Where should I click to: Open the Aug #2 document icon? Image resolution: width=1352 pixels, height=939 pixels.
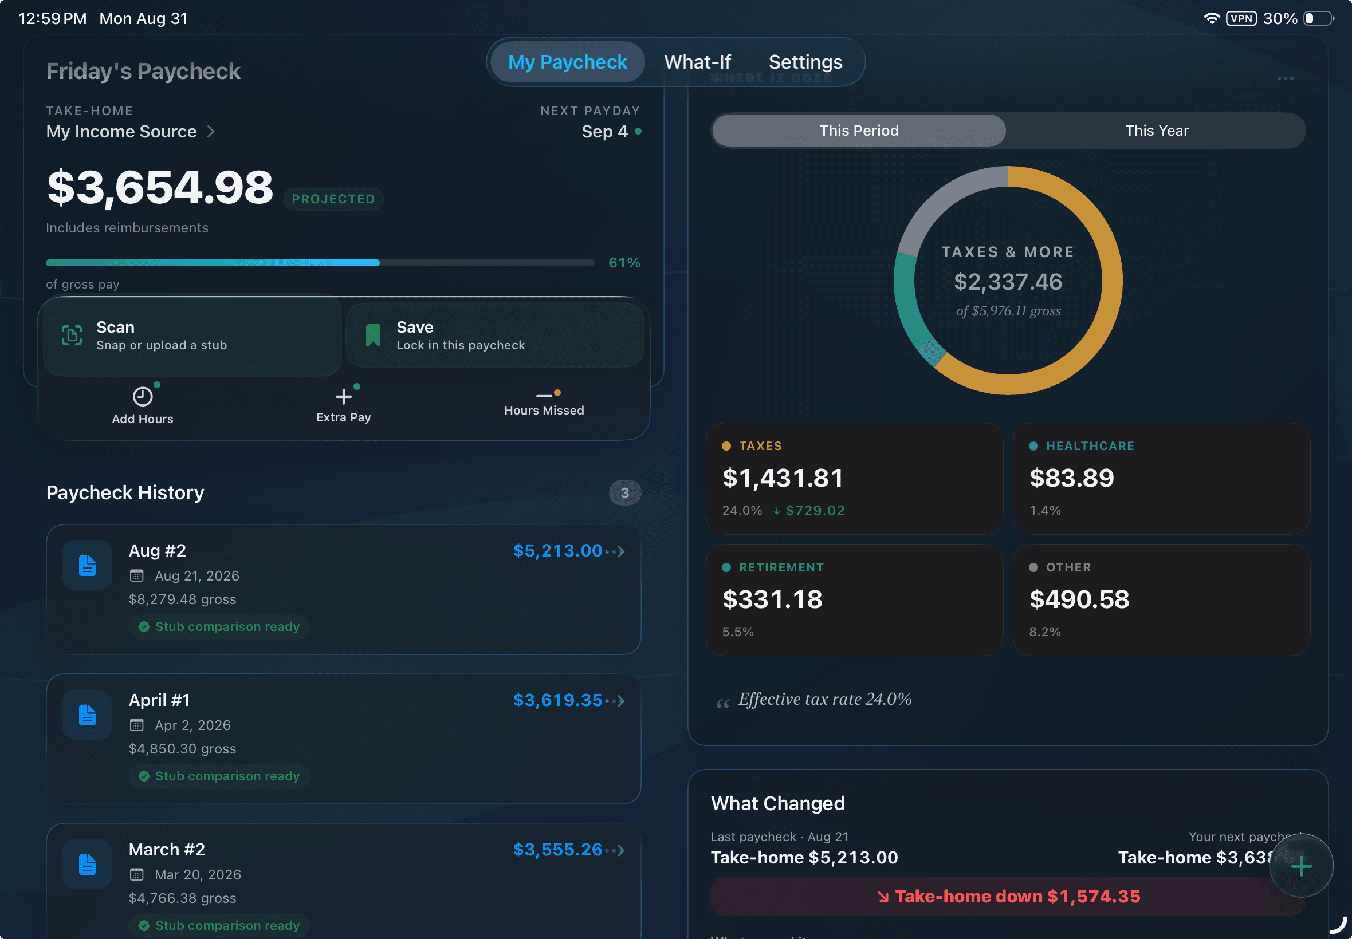pos(87,565)
